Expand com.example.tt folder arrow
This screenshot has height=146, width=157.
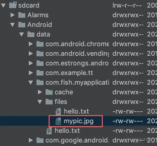tap(31, 73)
